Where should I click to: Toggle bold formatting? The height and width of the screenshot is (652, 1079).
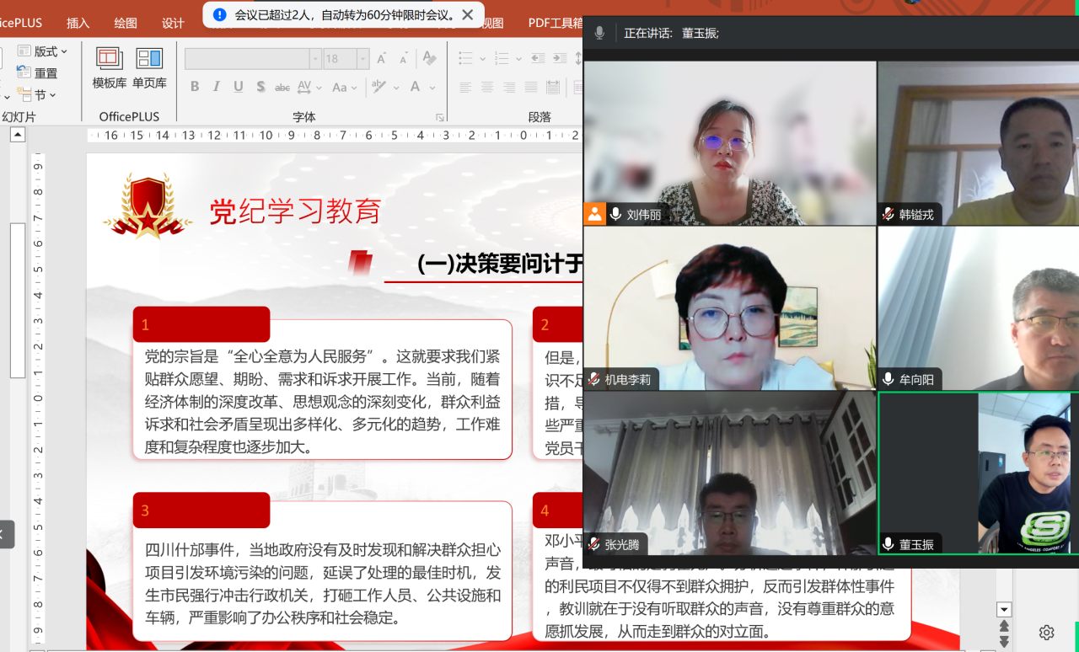(x=195, y=87)
